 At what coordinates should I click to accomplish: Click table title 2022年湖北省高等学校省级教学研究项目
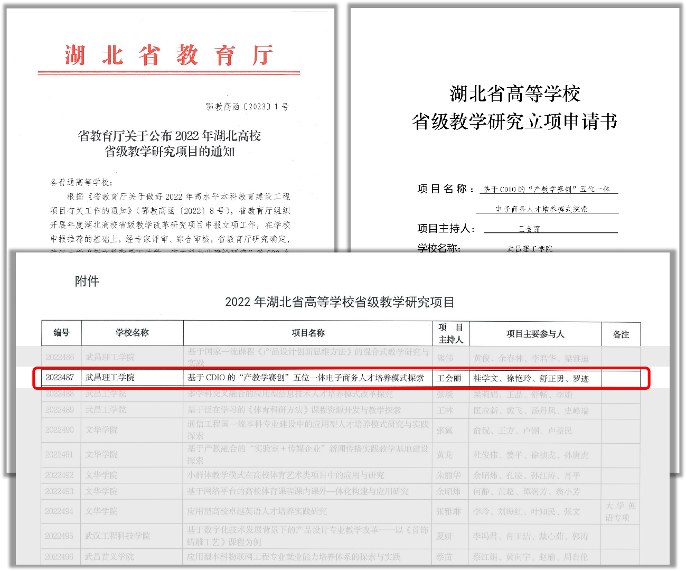pyautogui.click(x=340, y=302)
